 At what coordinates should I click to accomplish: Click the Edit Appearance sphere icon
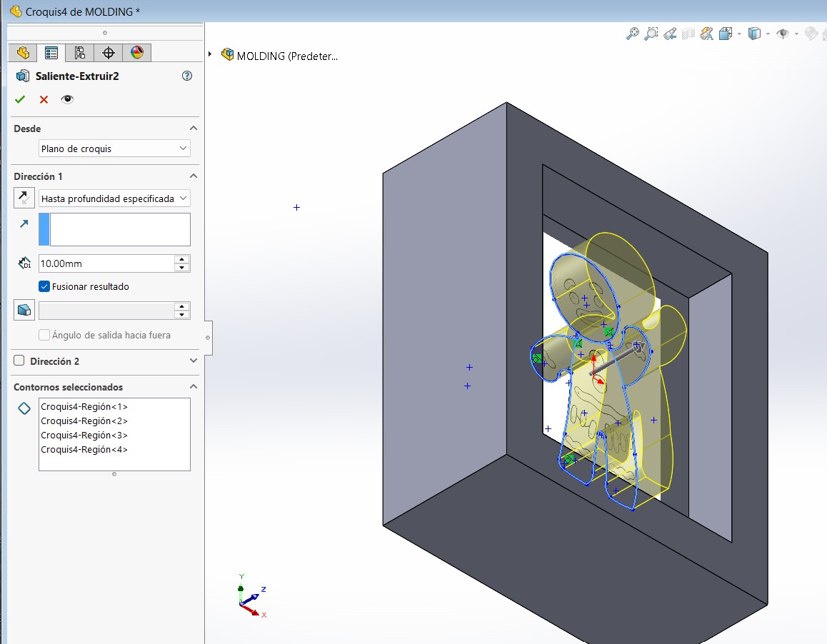coord(811,34)
